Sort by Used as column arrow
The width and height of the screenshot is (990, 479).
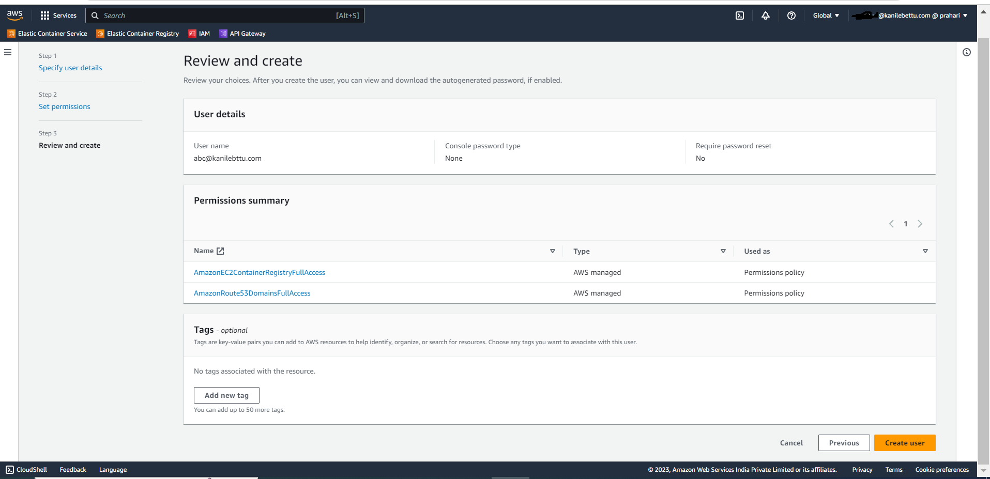[x=925, y=251]
